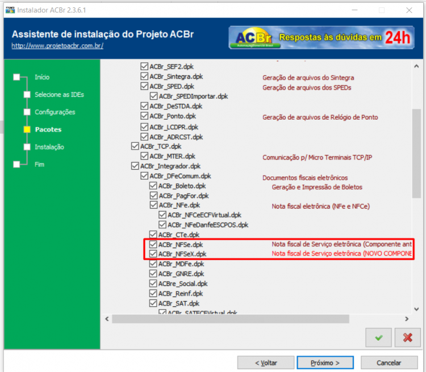The height and width of the screenshot is (372, 426).
Task: Click 'Documentos fiscais eletrônicos' description
Action: (x=305, y=177)
